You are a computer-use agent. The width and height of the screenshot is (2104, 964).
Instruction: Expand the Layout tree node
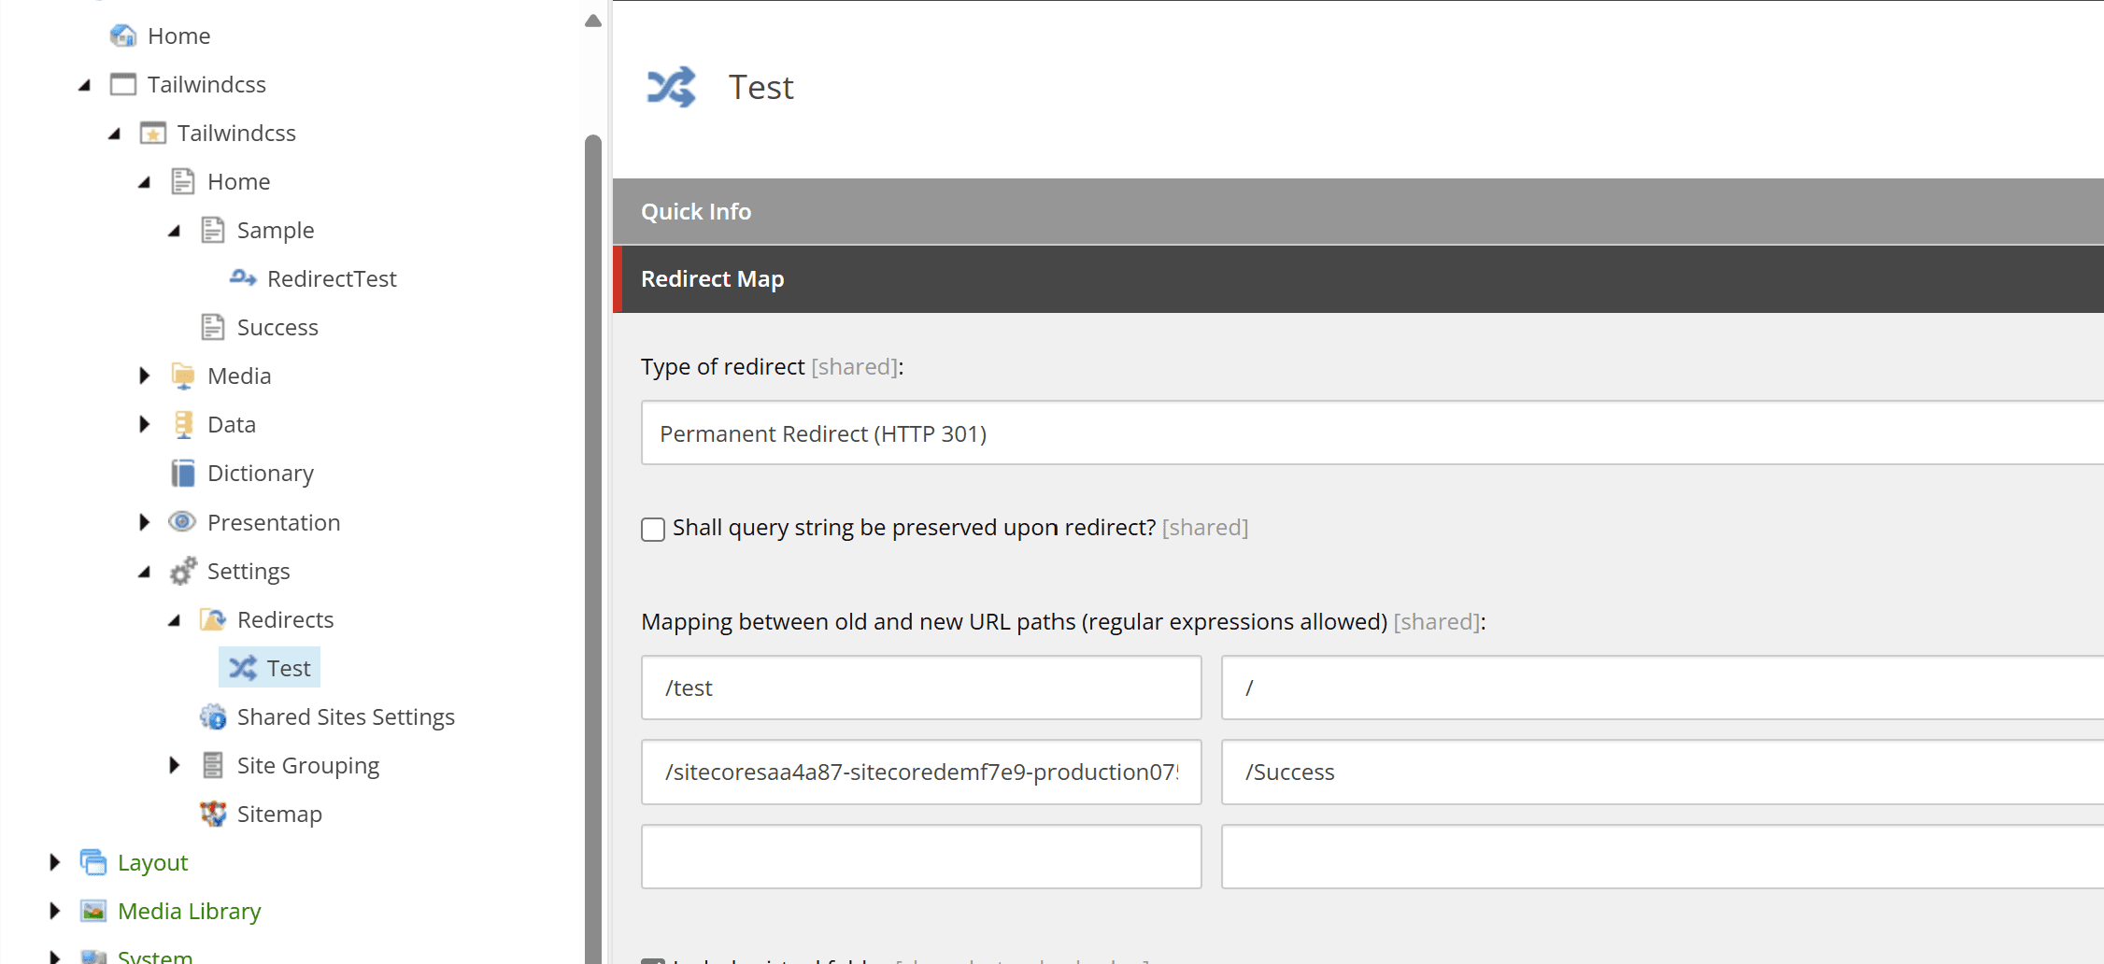tap(54, 862)
